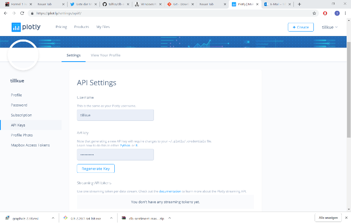
Task: Click the masked API key field
Action: [x=115, y=155]
